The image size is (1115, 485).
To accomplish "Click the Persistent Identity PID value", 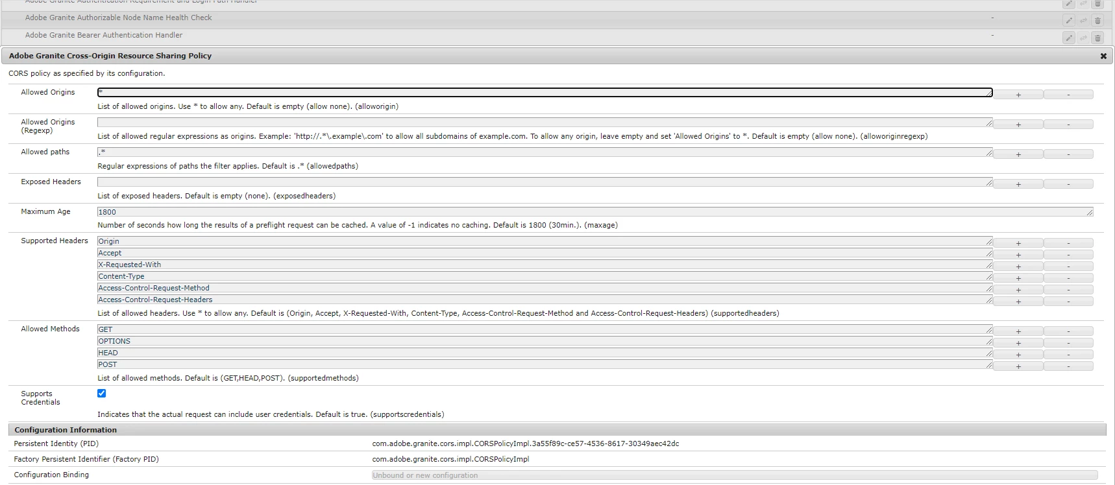I will (526, 444).
